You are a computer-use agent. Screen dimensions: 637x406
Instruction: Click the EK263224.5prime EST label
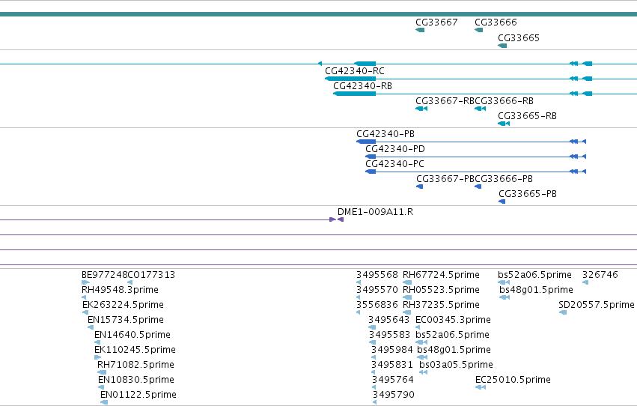click(x=123, y=305)
